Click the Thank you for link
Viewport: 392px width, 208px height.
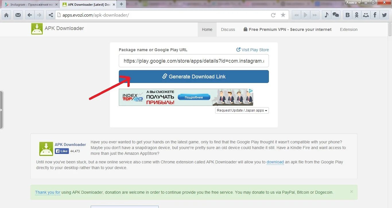[48, 192]
